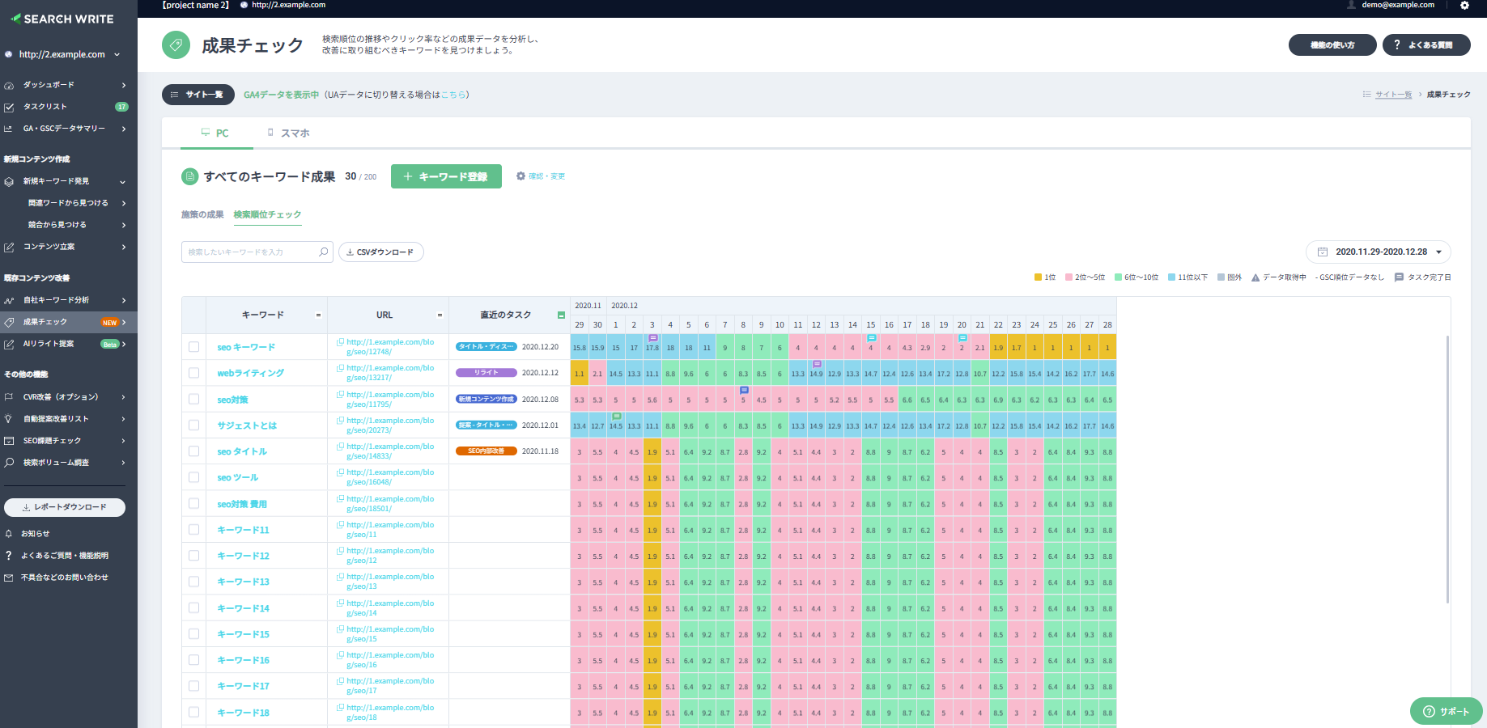The width and height of the screenshot is (1487, 728).
Task: Click URL column sort icon
Action: tap(440, 315)
